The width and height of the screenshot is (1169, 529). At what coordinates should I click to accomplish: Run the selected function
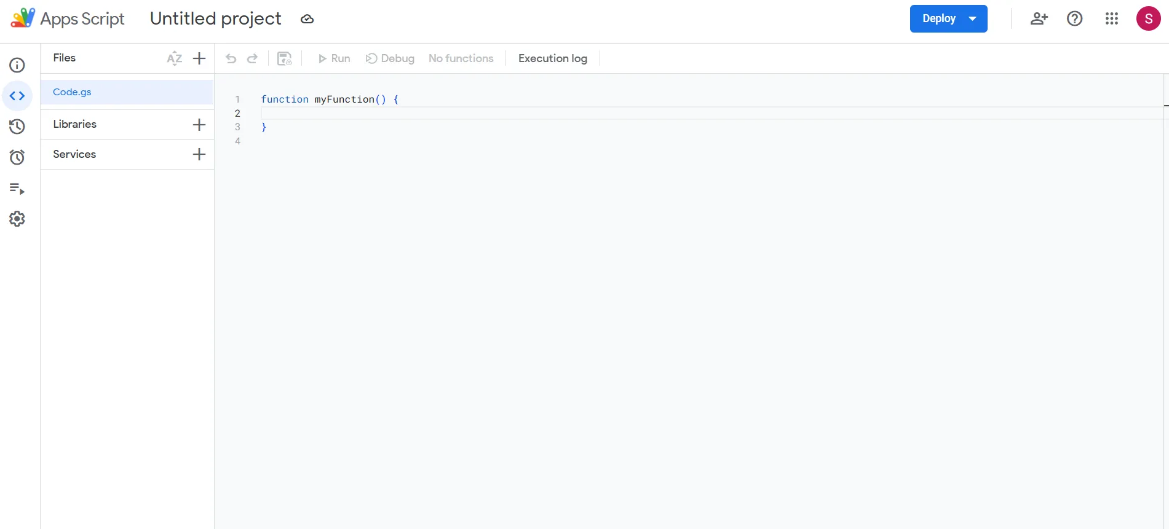coord(334,58)
